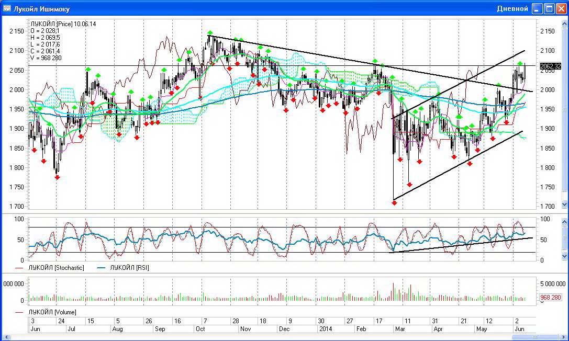Click the 2014 year label on time axis
The width and height of the screenshot is (569, 341).
point(325,329)
